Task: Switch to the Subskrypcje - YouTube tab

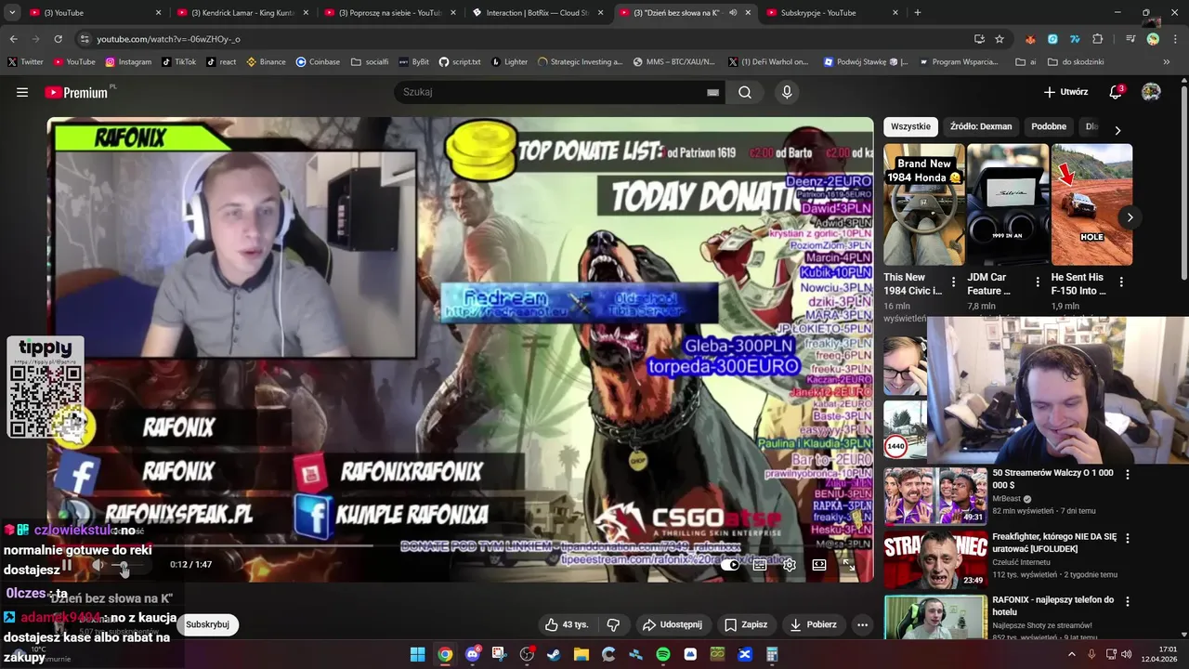Action: point(831,13)
